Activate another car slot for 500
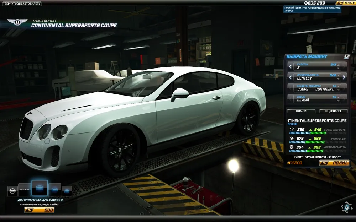Screen dimensions: 356x222 point(39,210)
